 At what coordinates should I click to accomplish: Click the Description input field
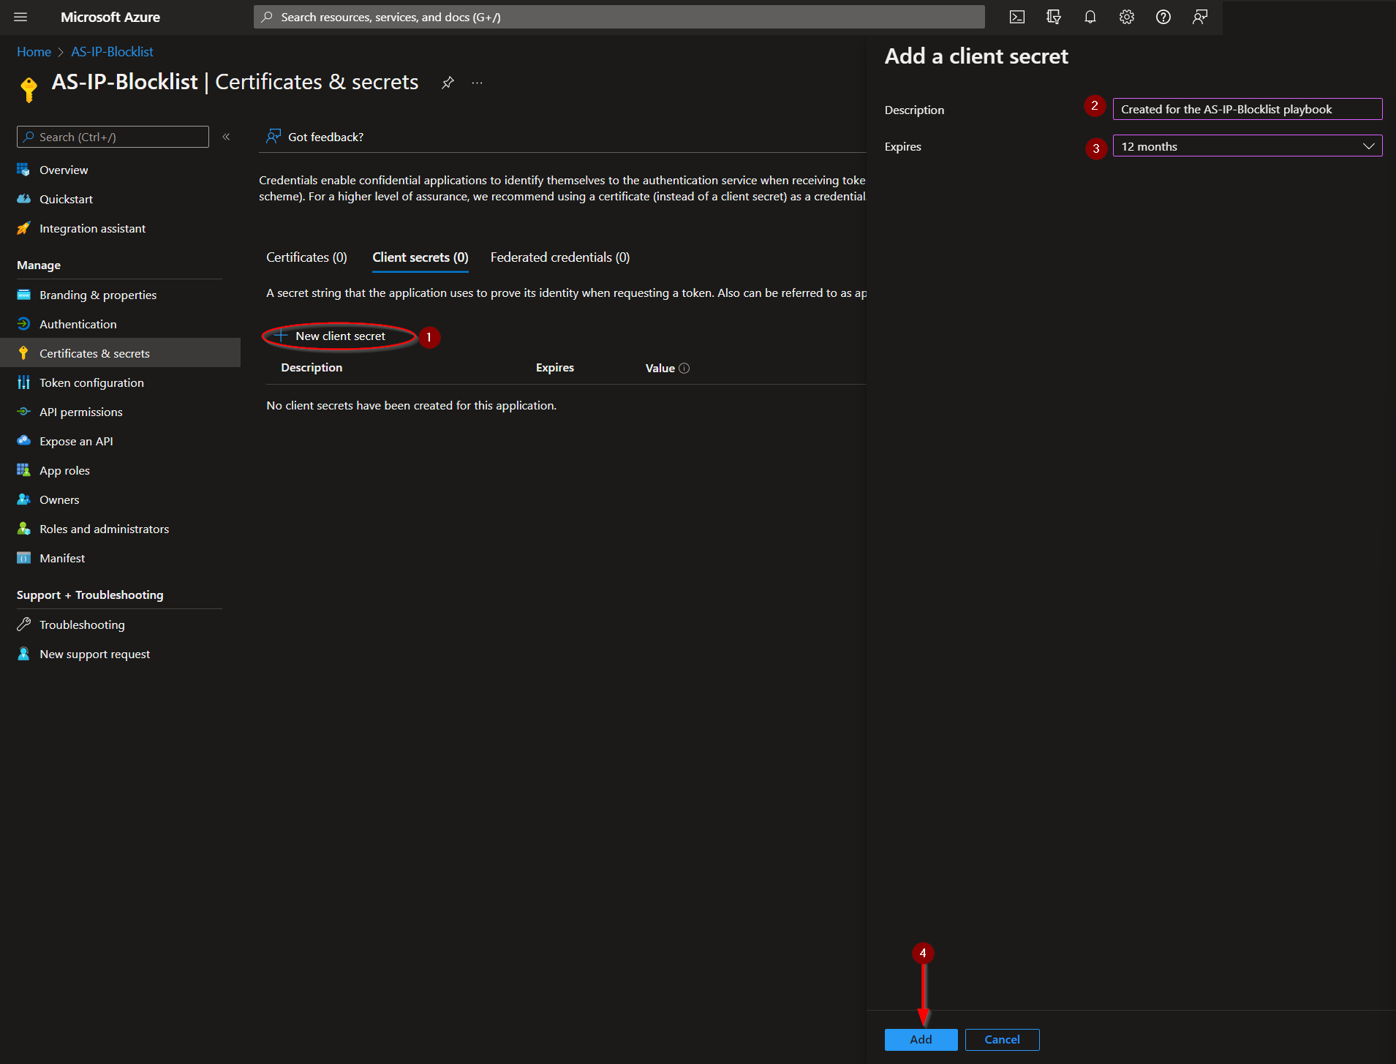pos(1247,109)
